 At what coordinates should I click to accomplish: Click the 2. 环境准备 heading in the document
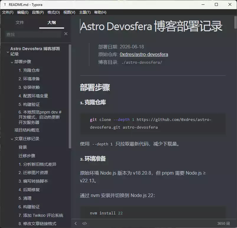[x=93, y=159]
